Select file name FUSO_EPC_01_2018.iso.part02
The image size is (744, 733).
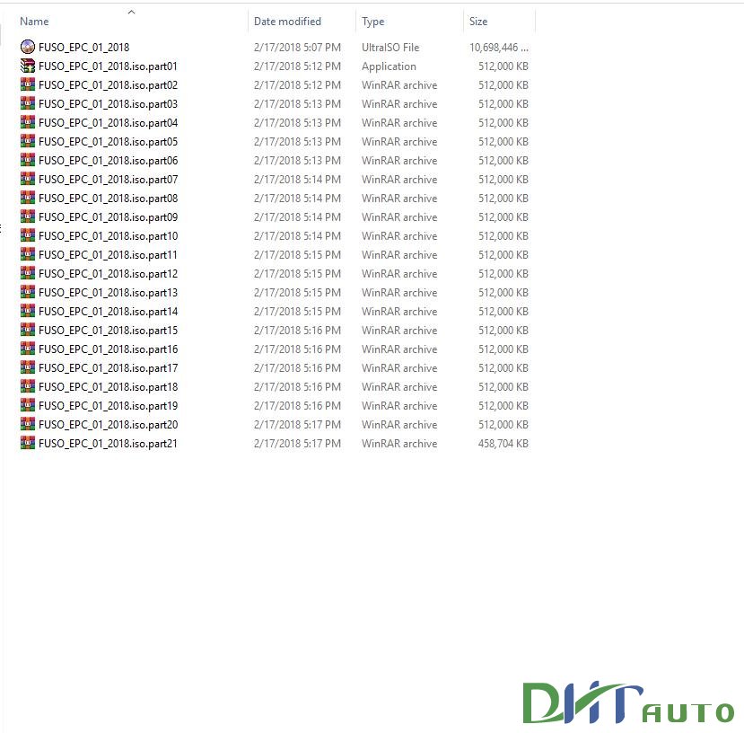point(109,85)
